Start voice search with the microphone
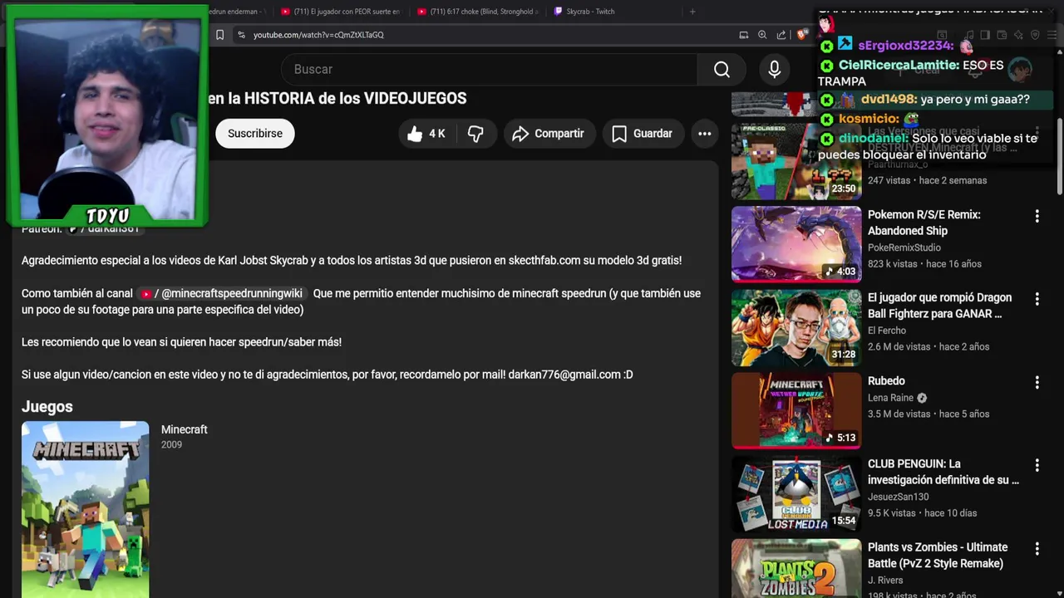 [774, 70]
